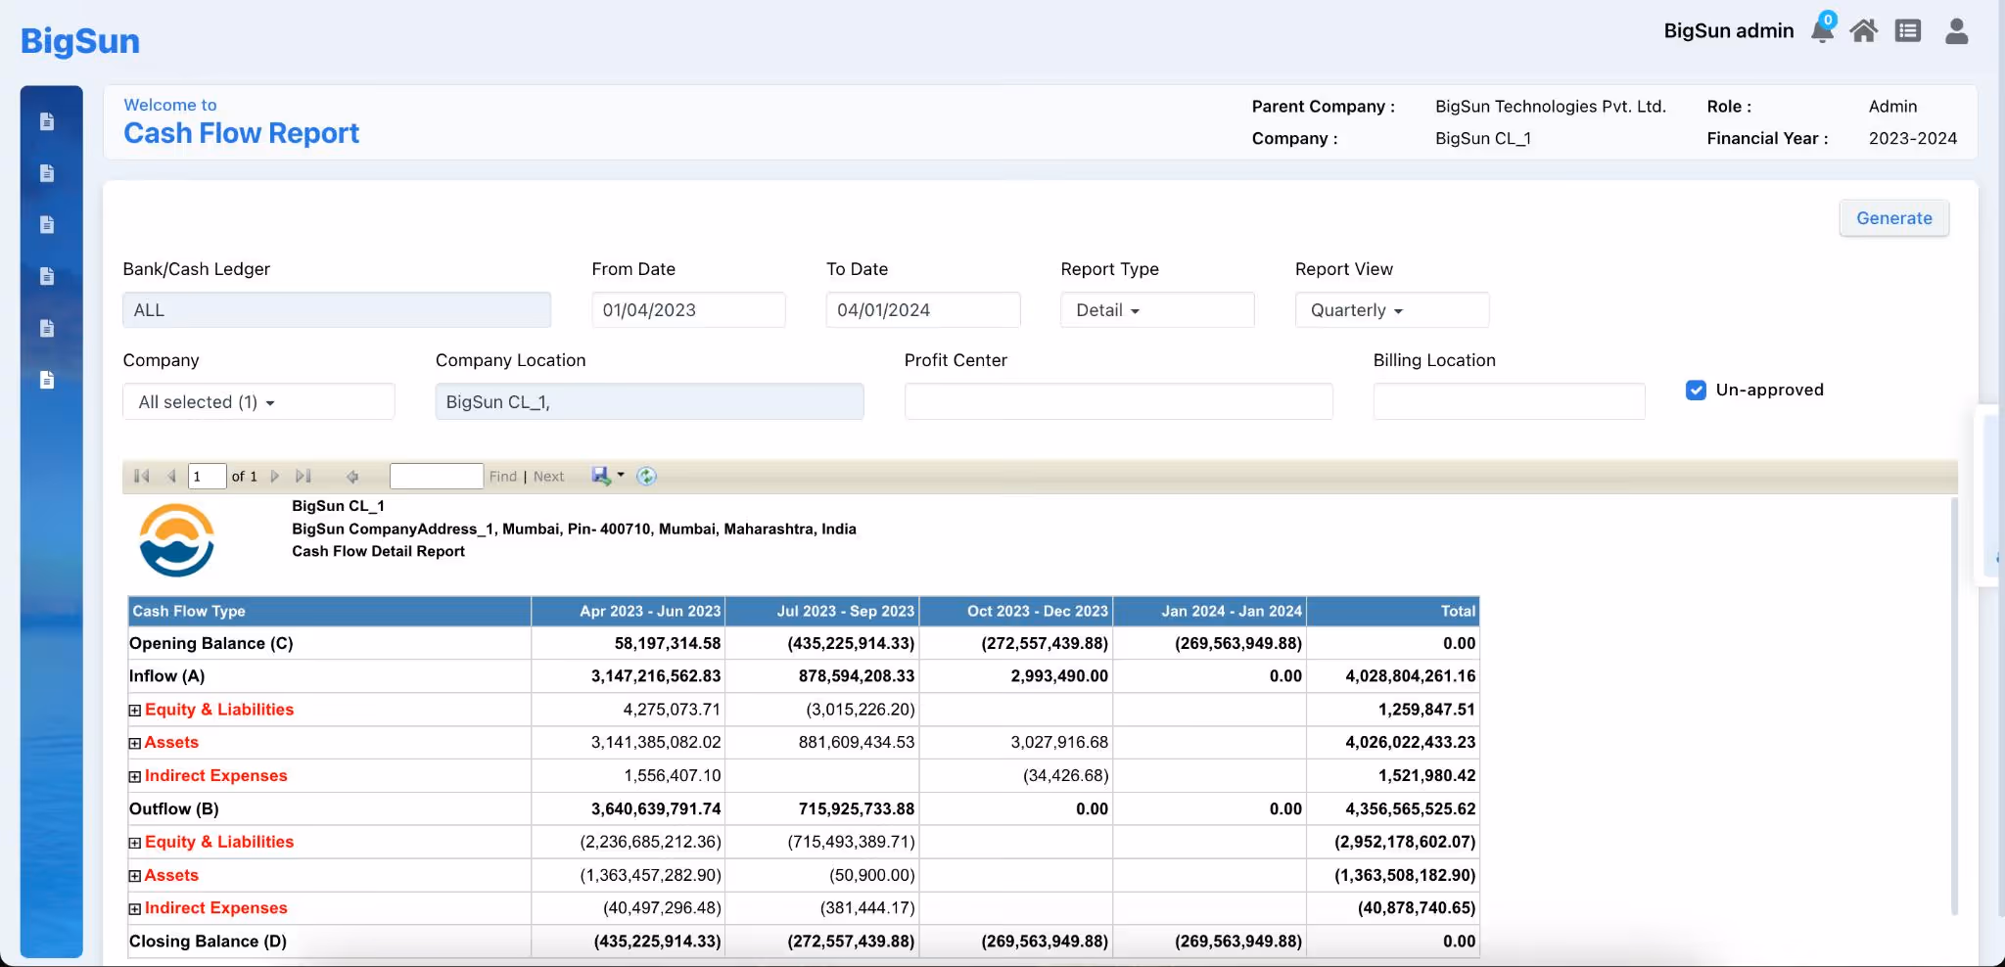Image resolution: width=2005 pixels, height=967 pixels.
Task: Click the first sidebar document icon
Action: [x=47, y=121]
